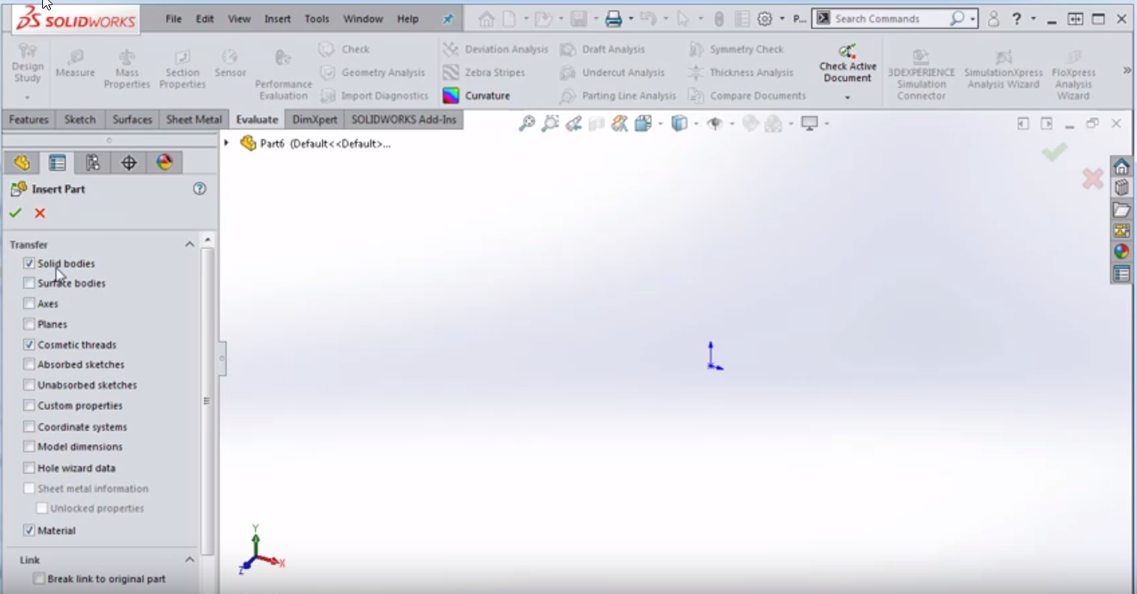Open Undercut Analysis
This screenshot has height=594, width=1137.
pos(612,72)
